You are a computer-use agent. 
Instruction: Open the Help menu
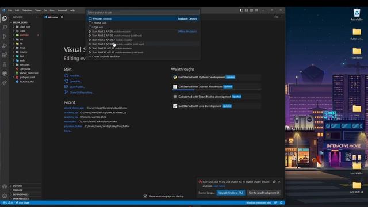click(x=72, y=10)
